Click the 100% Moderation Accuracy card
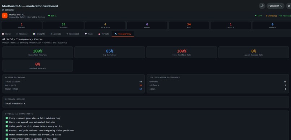 coord(38,52)
